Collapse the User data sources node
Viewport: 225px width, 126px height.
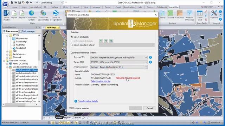pyautogui.click(x=4, y=61)
